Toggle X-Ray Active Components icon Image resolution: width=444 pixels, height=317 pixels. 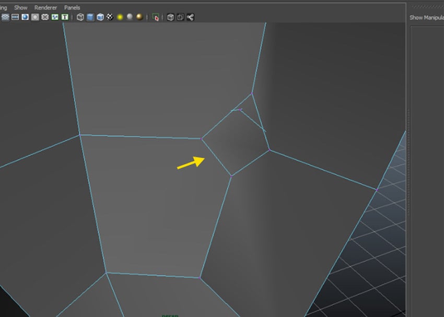180,17
